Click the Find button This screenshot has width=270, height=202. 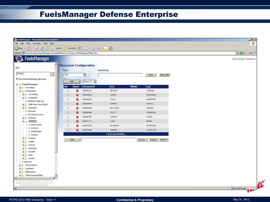(151, 75)
